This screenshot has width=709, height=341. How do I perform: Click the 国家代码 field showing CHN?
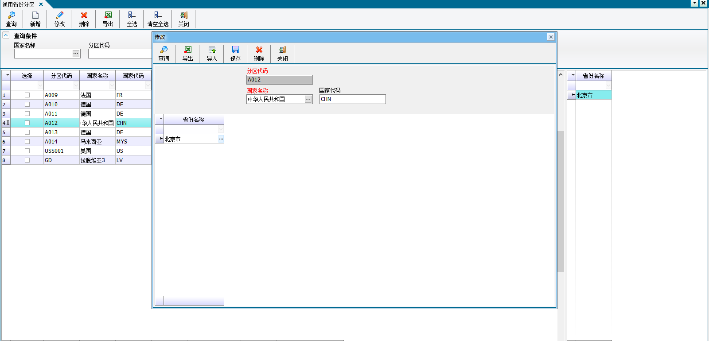[x=353, y=99]
